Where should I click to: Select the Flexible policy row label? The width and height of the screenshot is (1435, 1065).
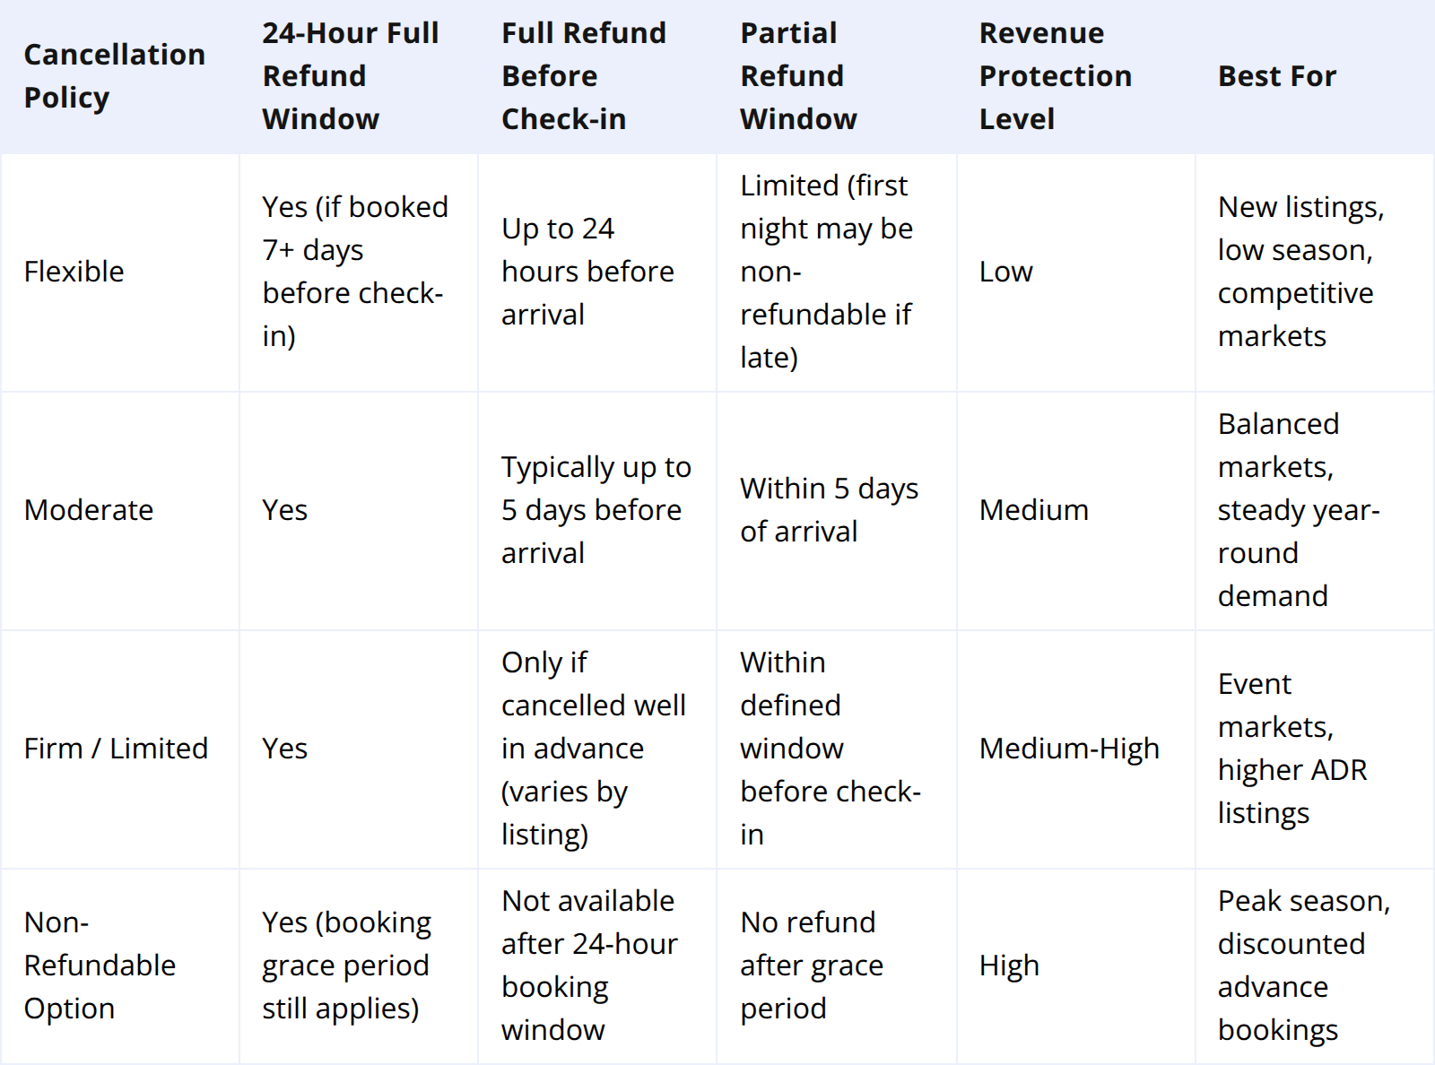74,272
